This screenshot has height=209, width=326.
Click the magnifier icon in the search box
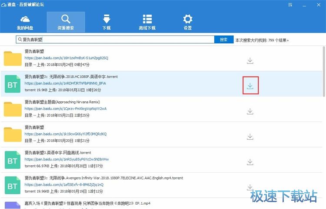[20, 39]
